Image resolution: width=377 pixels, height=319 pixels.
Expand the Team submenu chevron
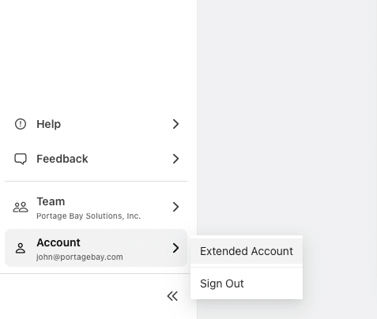click(175, 207)
